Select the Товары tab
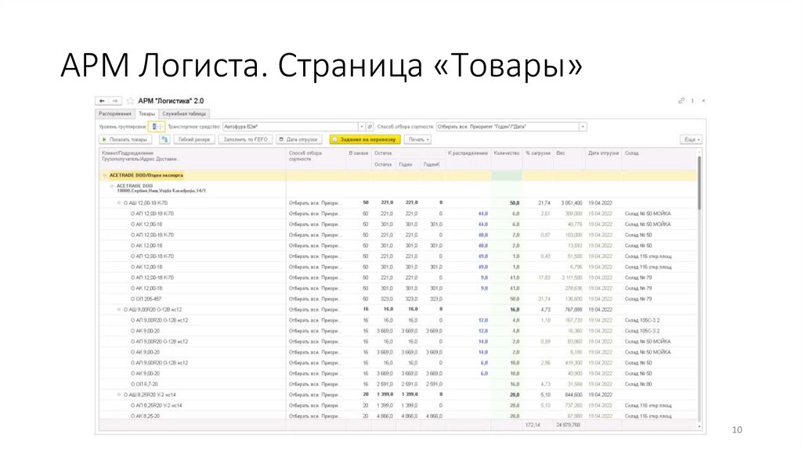This screenshot has height=449, width=802. (146, 114)
